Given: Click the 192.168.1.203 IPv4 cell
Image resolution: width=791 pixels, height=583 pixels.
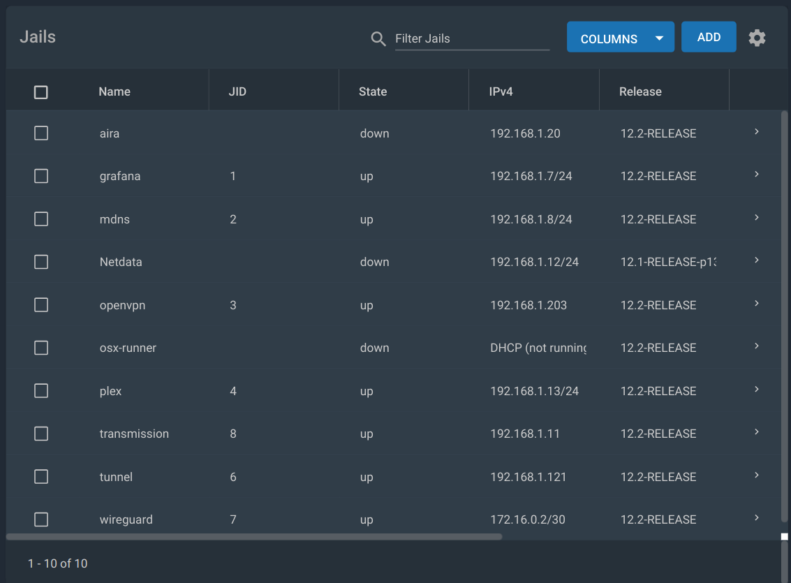Looking at the screenshot, I should click(528, 305).
